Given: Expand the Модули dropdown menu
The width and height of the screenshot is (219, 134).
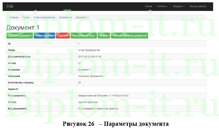Looking at the screenshot, I should (x=178, y=6).
